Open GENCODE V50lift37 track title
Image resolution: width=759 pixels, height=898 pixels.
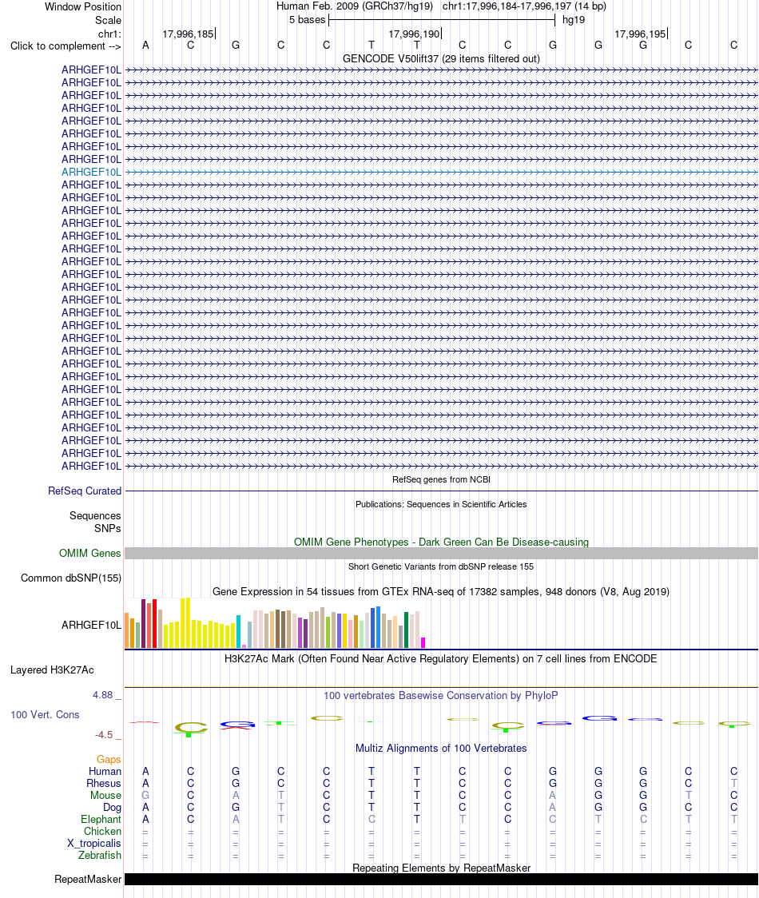click(x=441, y=58)
